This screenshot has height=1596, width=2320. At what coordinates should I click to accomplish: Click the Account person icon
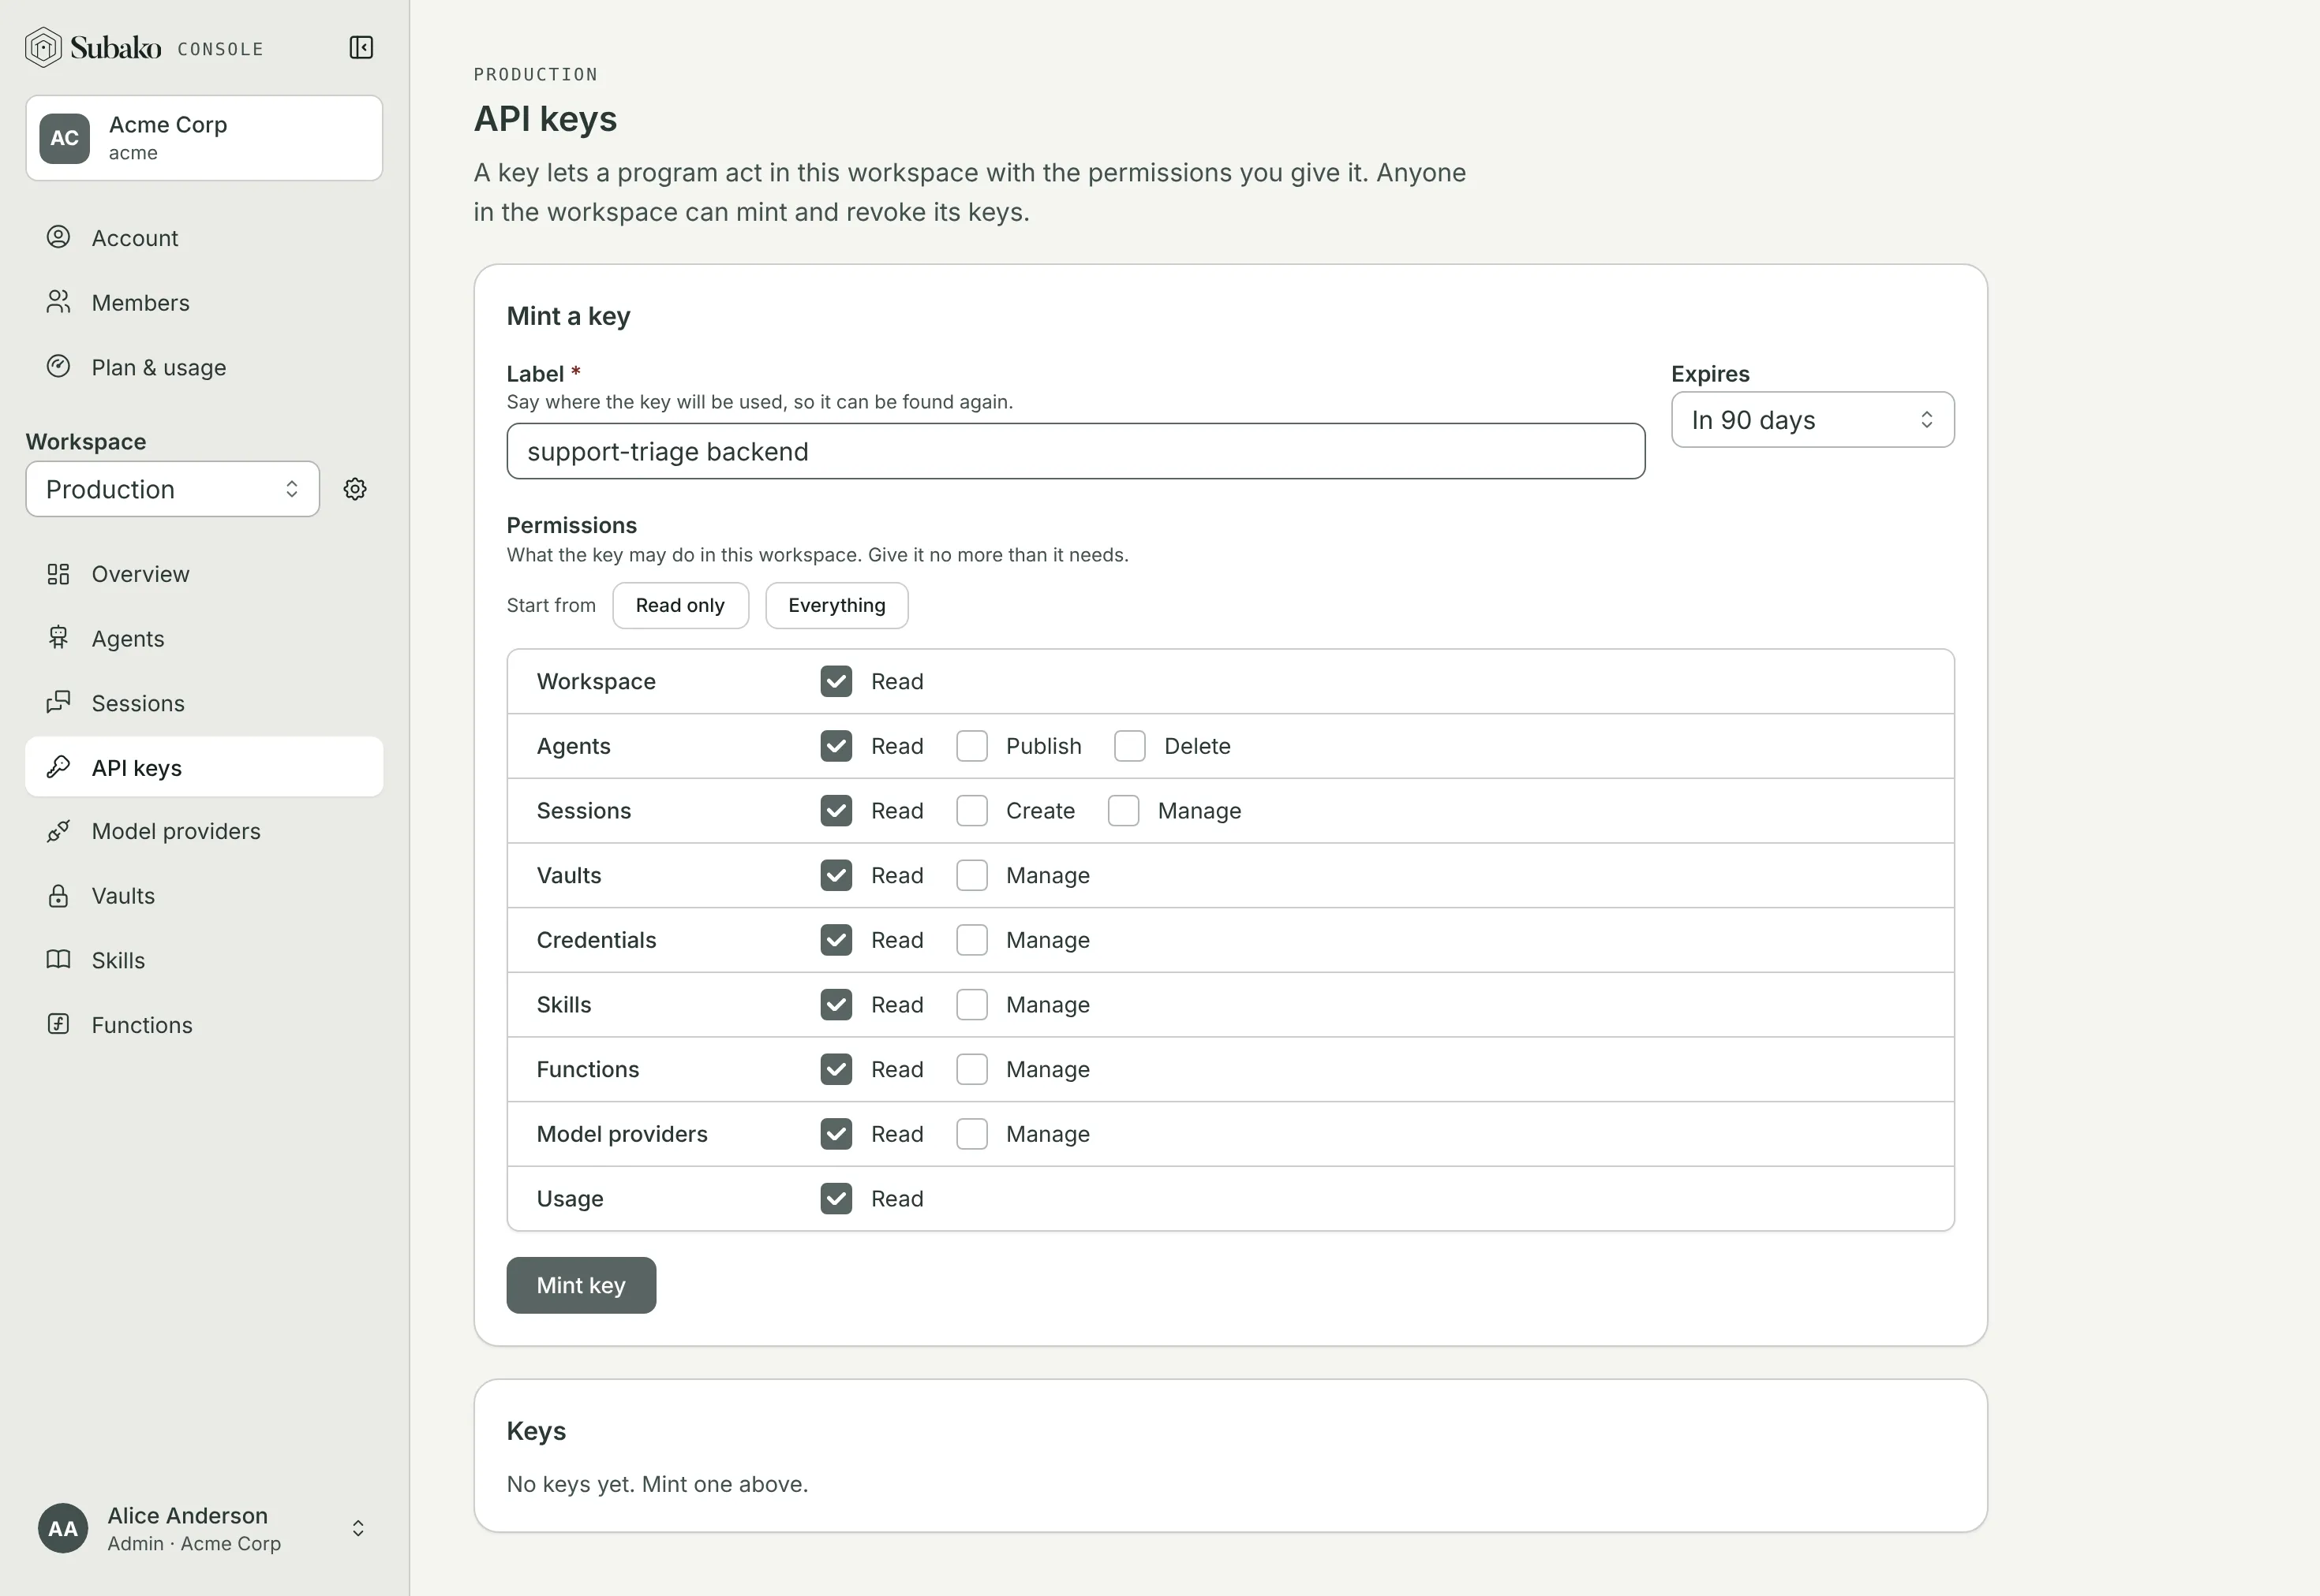pyautogui.click(x=59, y=237)
